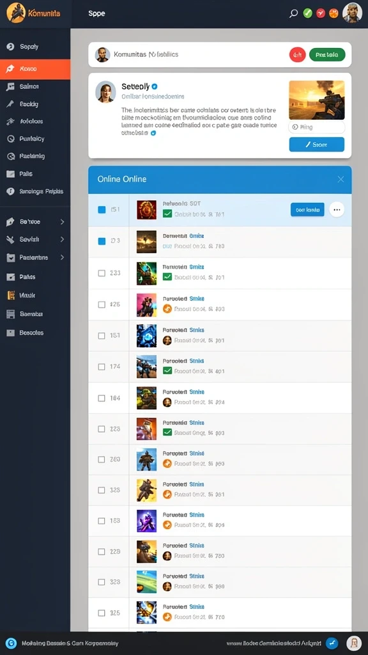Open the Strike link in row 233
This screenshot has width=368, height=655.
[x=197, y=267]
